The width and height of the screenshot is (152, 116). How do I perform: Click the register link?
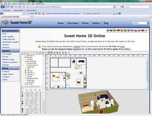[77, 46]
